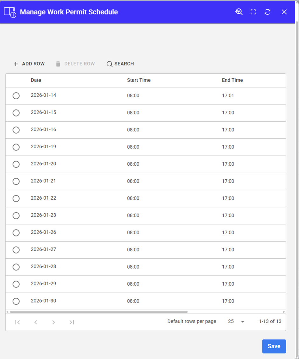
Task: Toggle fullscreen with the expand icon
Action: point(253,12)
